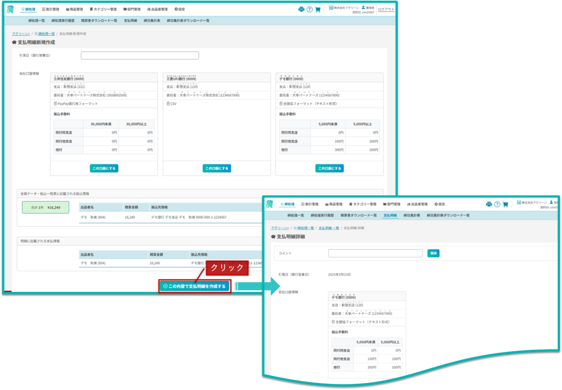Screen dimensions: 562x390
Task: Click the 保存 button beside the comment field
Action: 434,253
